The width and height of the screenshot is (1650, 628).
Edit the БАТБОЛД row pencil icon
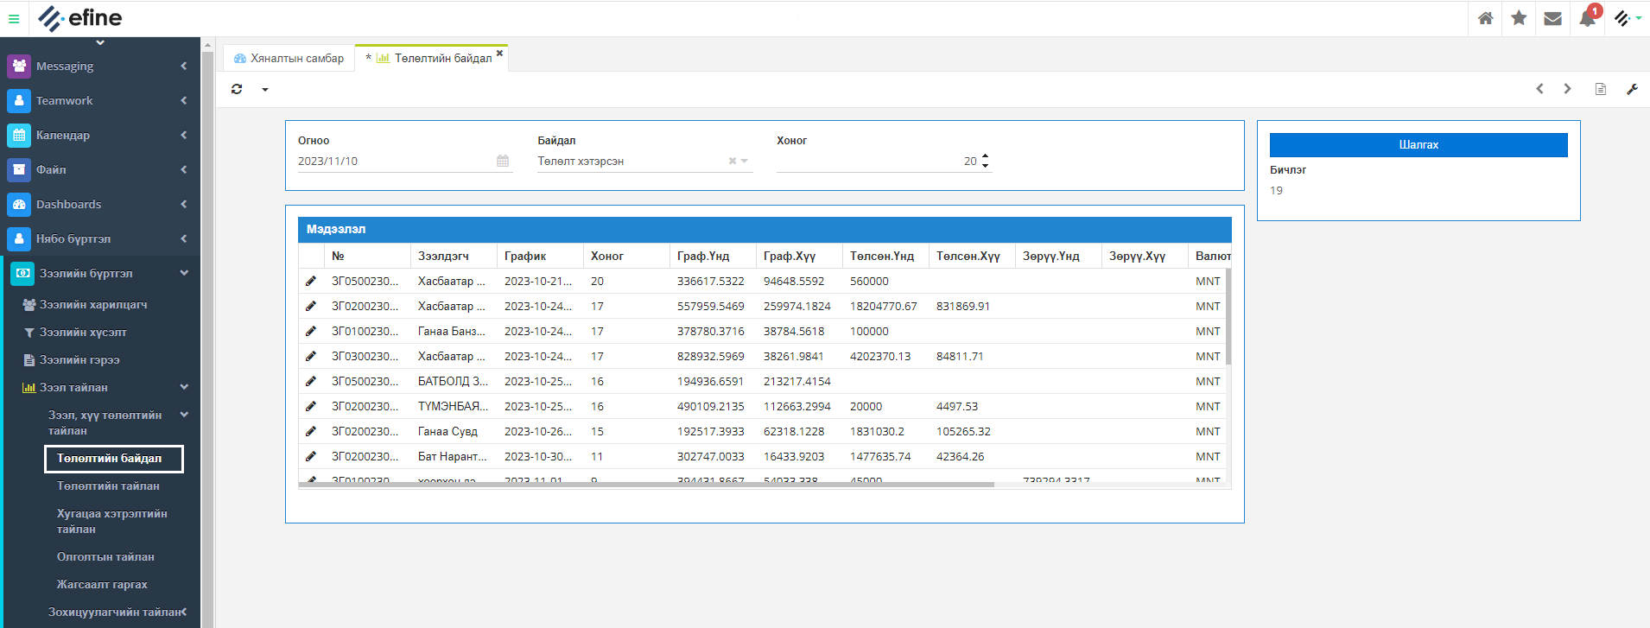pyautogui.click(x=311, y=381)
